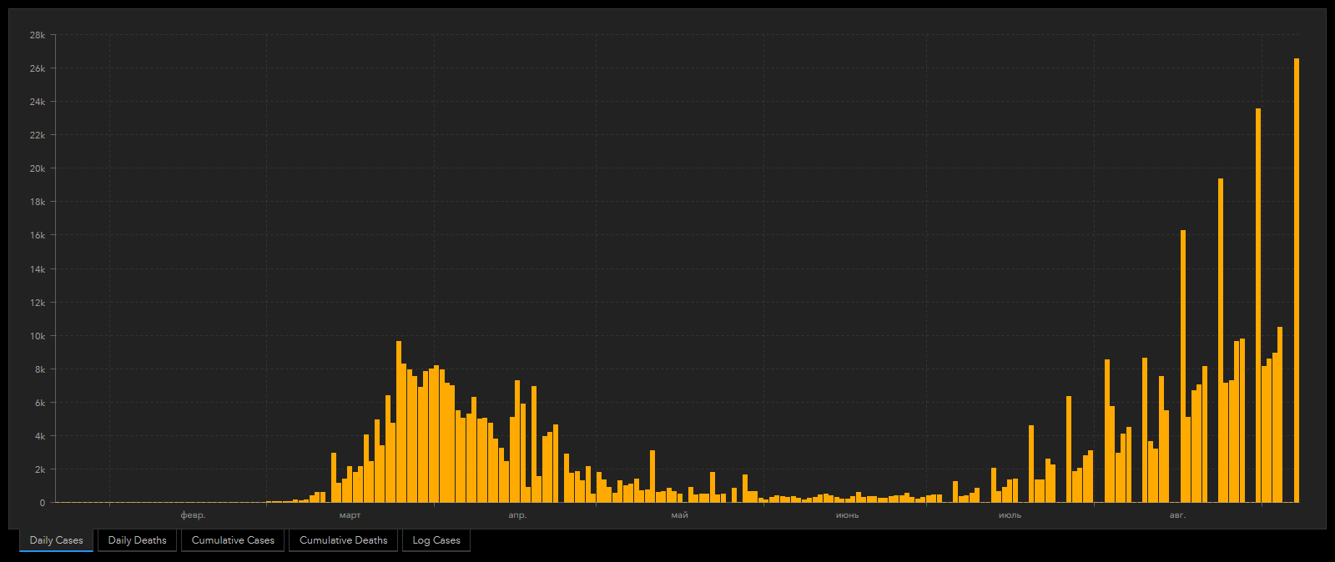Click the 28k y-axis label
Viewport: 1335px width, 562px height.
tap(38, 35)
